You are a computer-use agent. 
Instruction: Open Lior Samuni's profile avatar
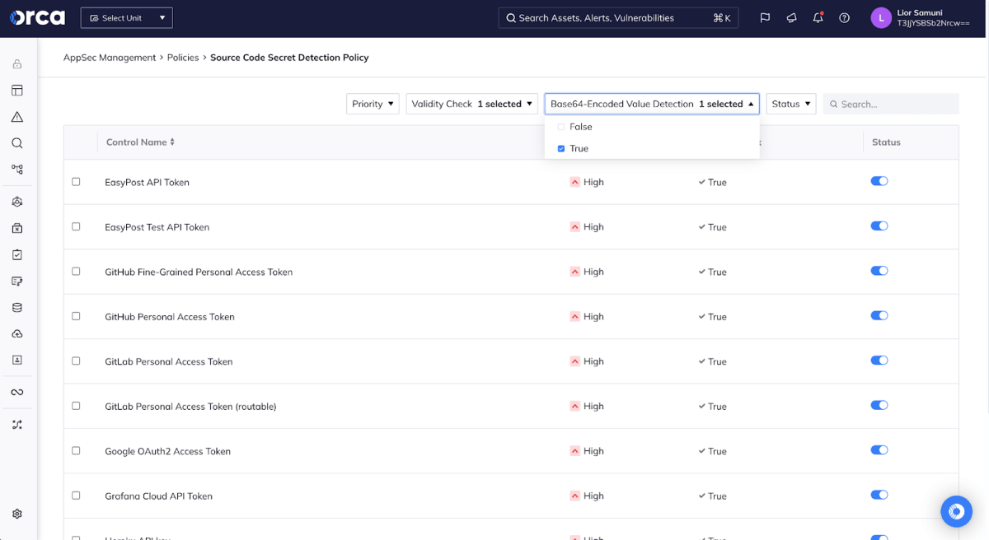coord(881,18)
